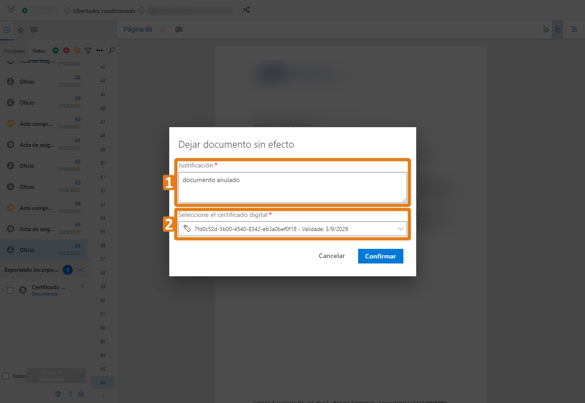The height and width of the screenshot is (403, 585).
Task: Open the info icon left of Libertades condicionada
Action: 67,11
